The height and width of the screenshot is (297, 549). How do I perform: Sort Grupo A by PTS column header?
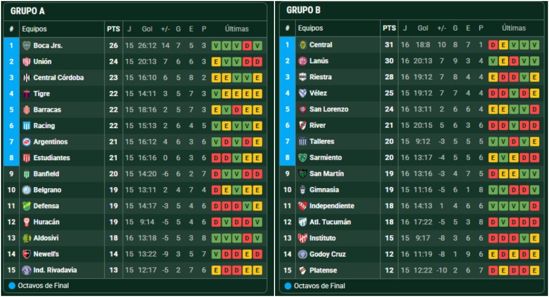[113, 29]
